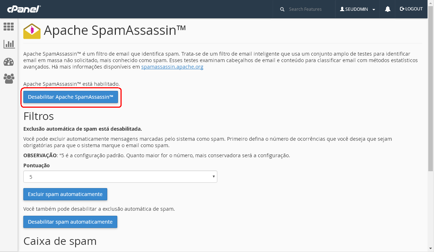Type in the Search Features field
This screenshot has width=434, height=252.
(308, 9)
